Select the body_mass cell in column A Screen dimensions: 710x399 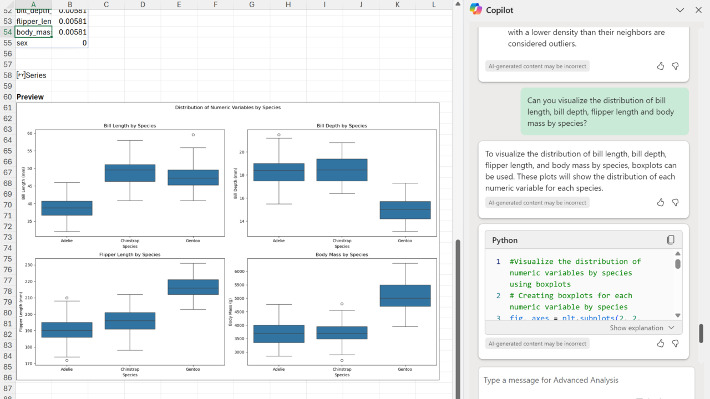(x=33, y=32)
